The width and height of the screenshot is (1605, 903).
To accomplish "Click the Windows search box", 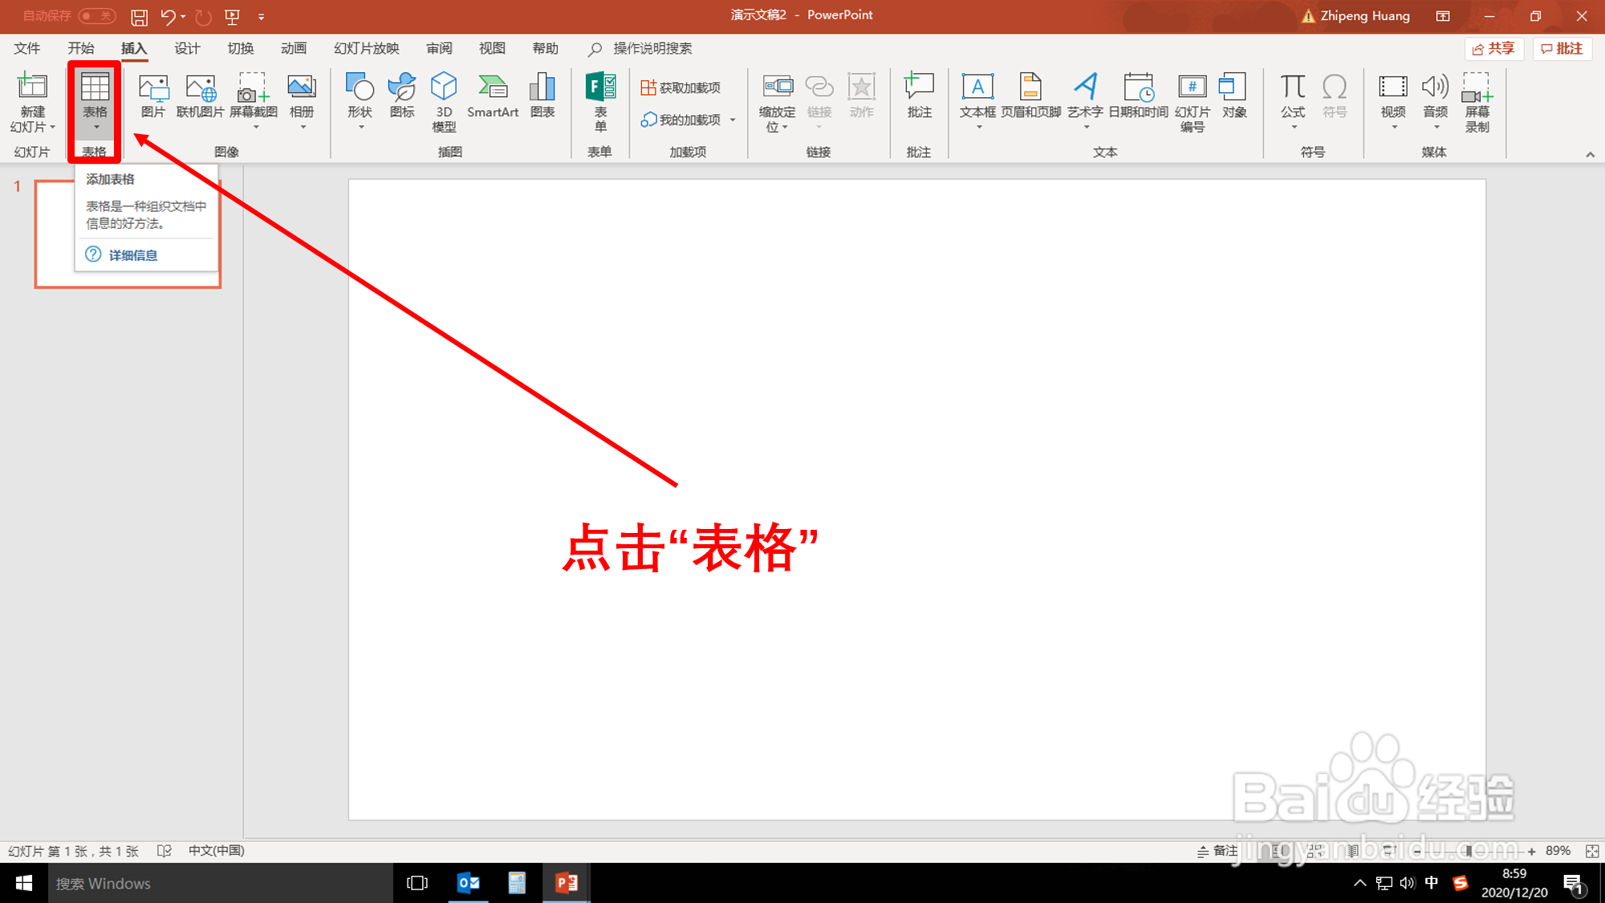I will click(x=221, y=884).
